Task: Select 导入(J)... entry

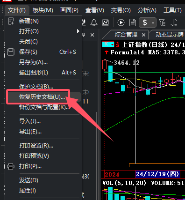Action: pyautogui.click(x=43, y=121)
